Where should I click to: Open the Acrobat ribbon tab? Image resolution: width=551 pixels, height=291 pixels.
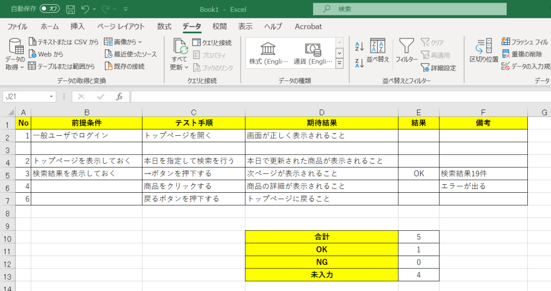[308, 27]
